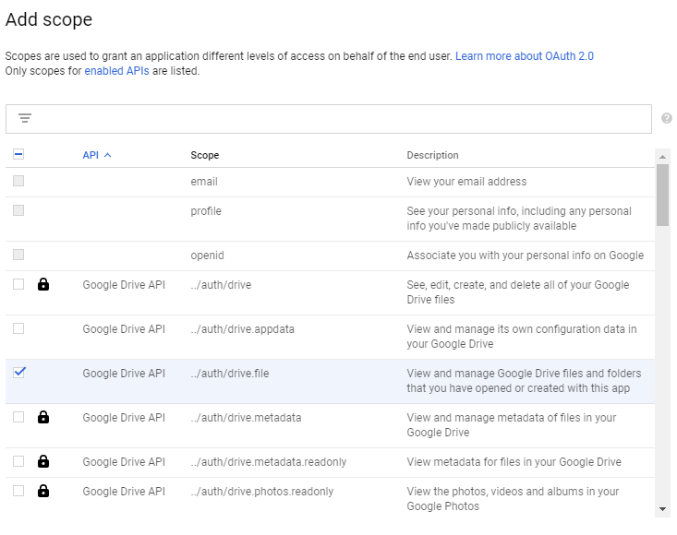Open Learn more about OAuth 2.0 link
This screenshot has width=677, height=535.
(524, 56)
